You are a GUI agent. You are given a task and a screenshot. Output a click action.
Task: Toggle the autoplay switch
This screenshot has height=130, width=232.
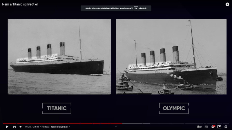click(x=199, y=127)
